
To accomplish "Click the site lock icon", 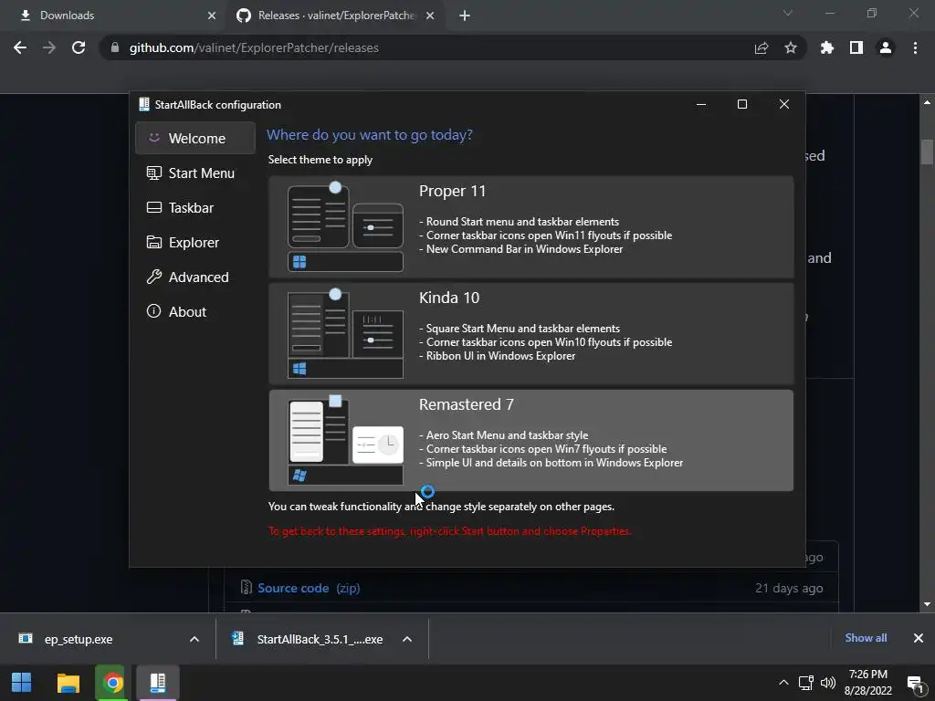I will pyautogui.click(x=115, y=47).
